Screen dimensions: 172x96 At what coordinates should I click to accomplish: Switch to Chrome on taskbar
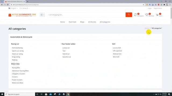68,94
